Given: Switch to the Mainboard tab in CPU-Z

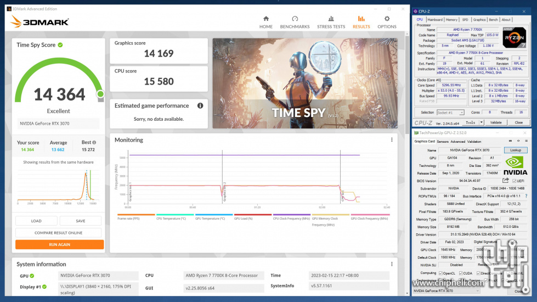Looking at the screenshot, I should (x=435, y=20).
